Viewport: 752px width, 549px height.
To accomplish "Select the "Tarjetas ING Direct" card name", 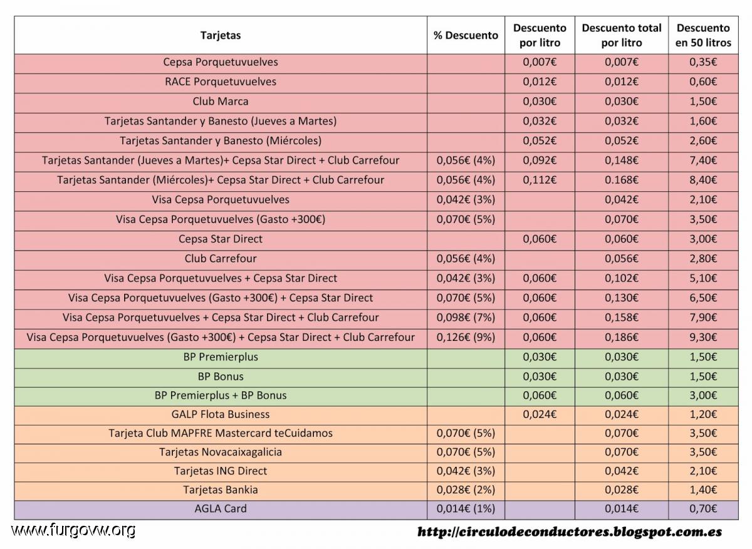I will click(221, 471).
